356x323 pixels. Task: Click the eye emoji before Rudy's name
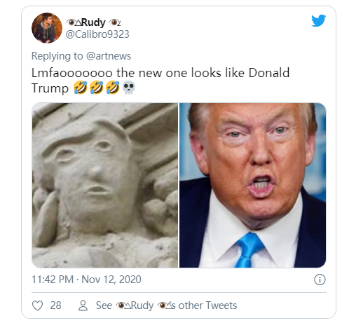click(x=71, y=22)
